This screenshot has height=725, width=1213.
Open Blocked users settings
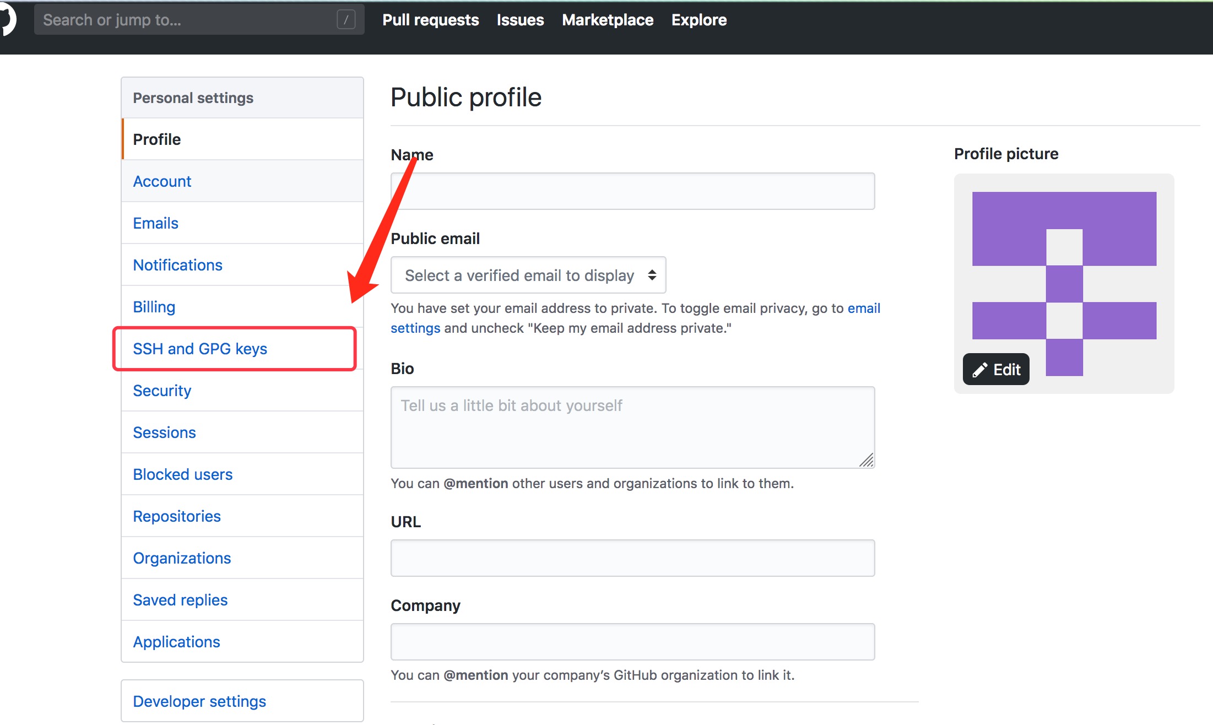point(242,474)
